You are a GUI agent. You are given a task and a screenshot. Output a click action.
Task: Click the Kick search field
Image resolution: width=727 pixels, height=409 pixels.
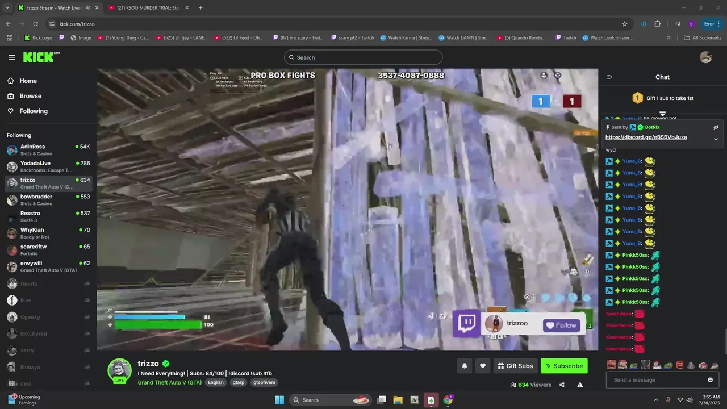click(x=363, y=57)
